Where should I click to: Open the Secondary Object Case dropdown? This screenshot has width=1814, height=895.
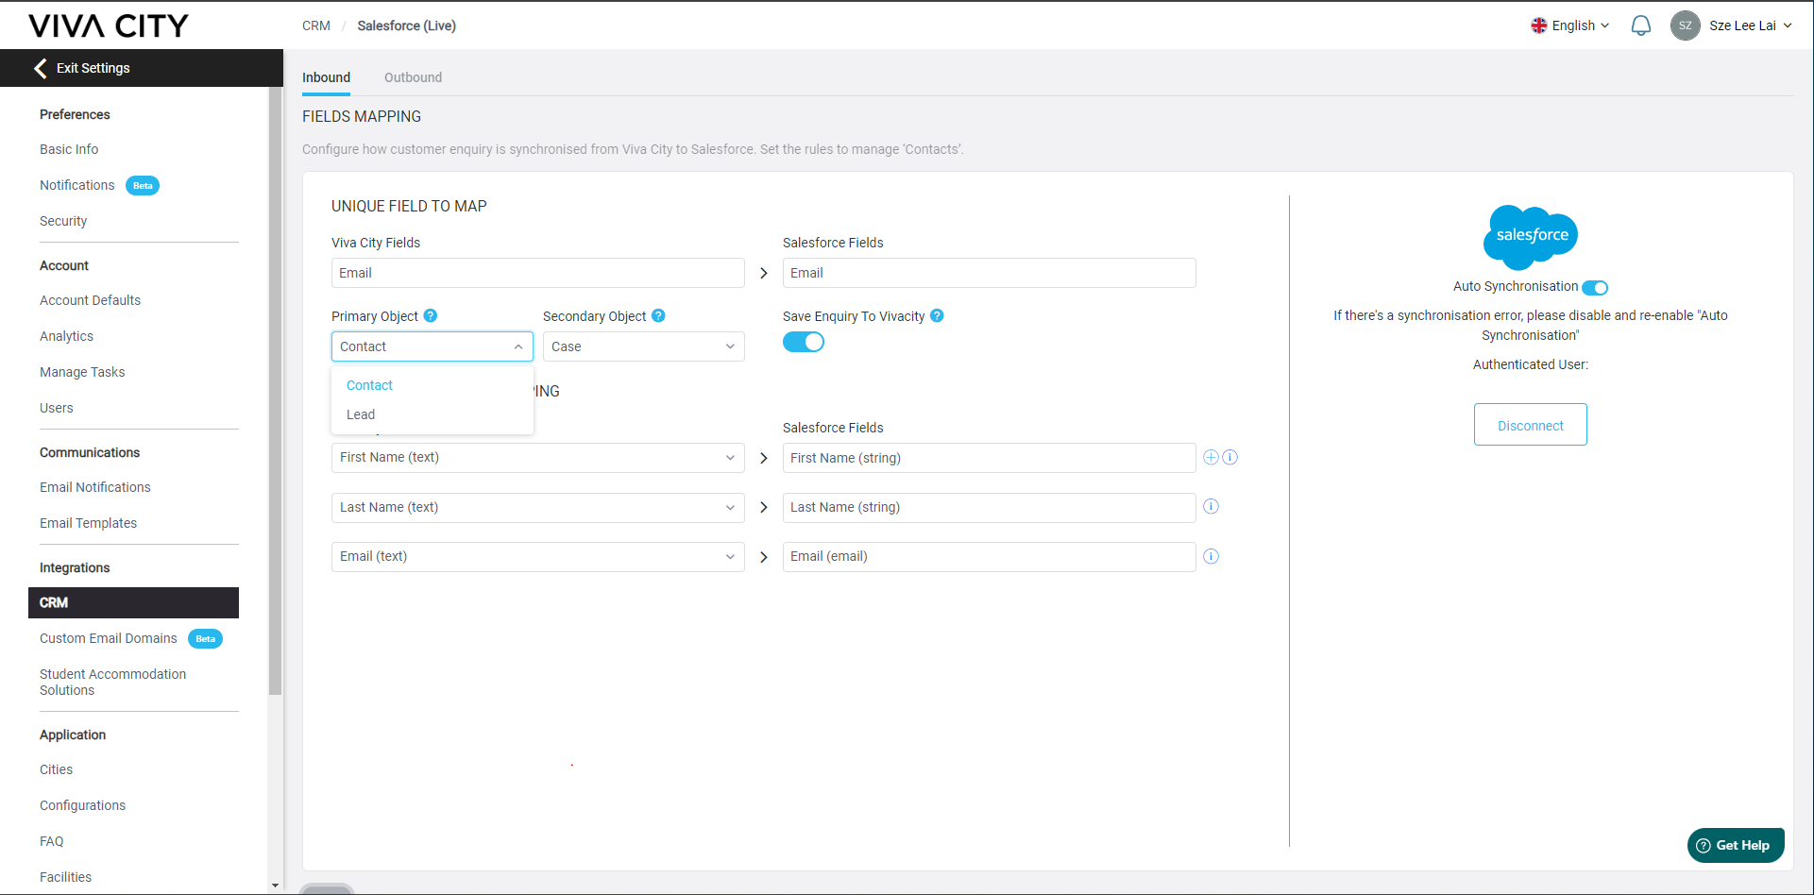(644, 346)
